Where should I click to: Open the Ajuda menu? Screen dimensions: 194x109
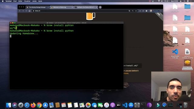(40, 1)
